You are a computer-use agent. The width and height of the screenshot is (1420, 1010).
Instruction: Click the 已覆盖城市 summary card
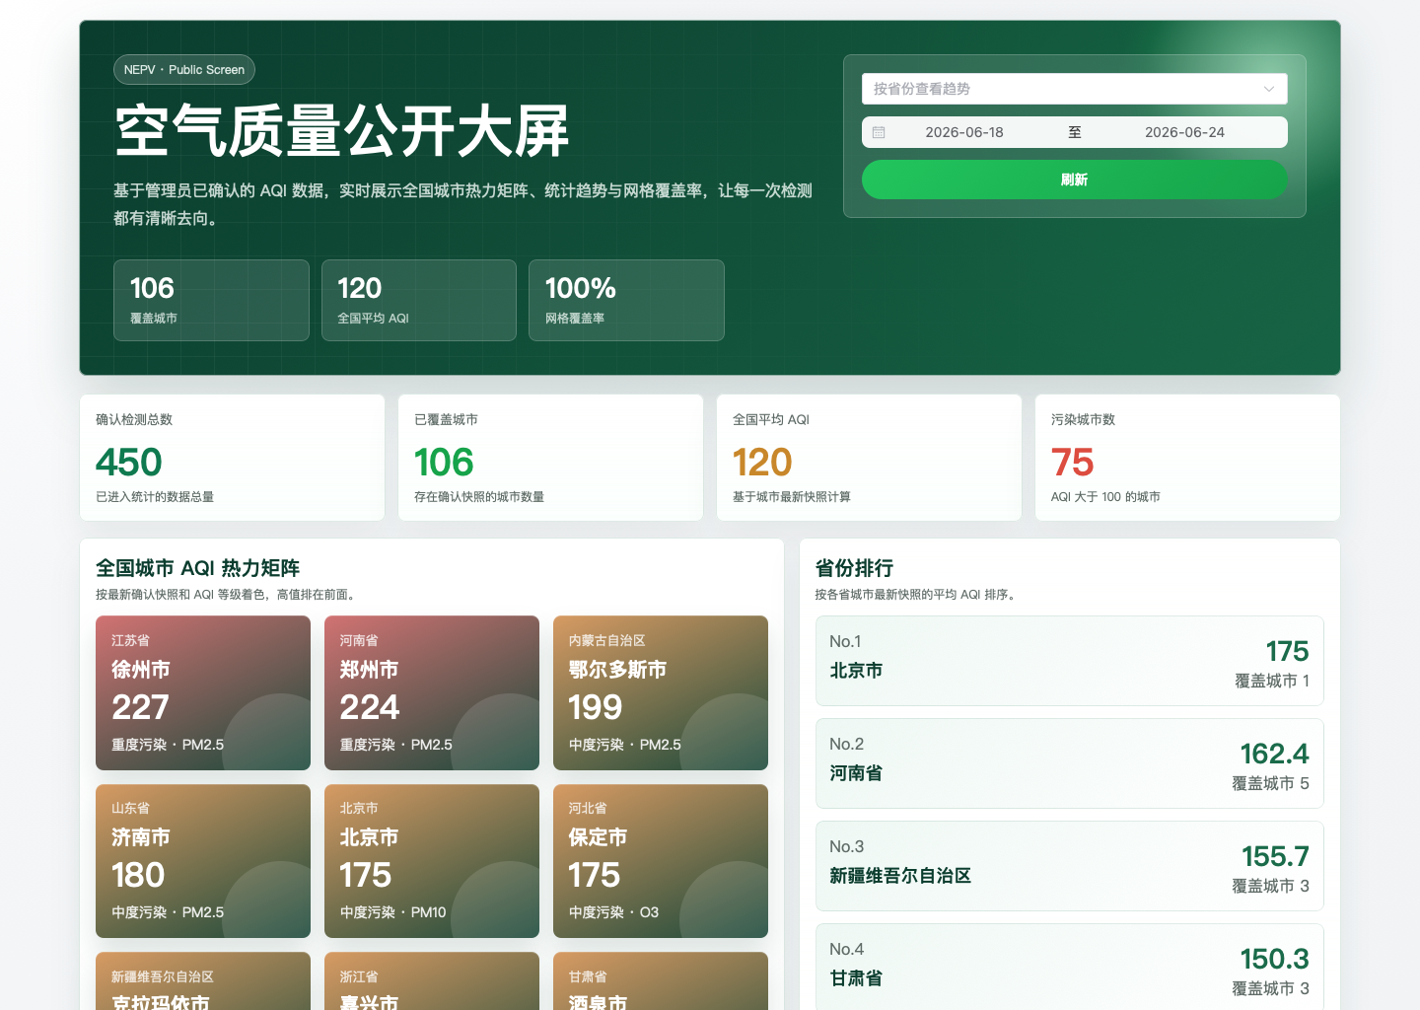pyautogui.click(x=550, y=458)
